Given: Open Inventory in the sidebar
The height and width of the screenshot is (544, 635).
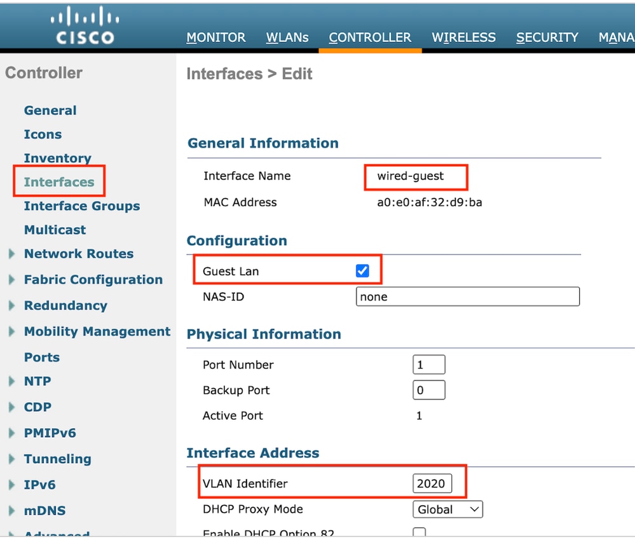Looking at the screenshot, I should pos(57,158).
